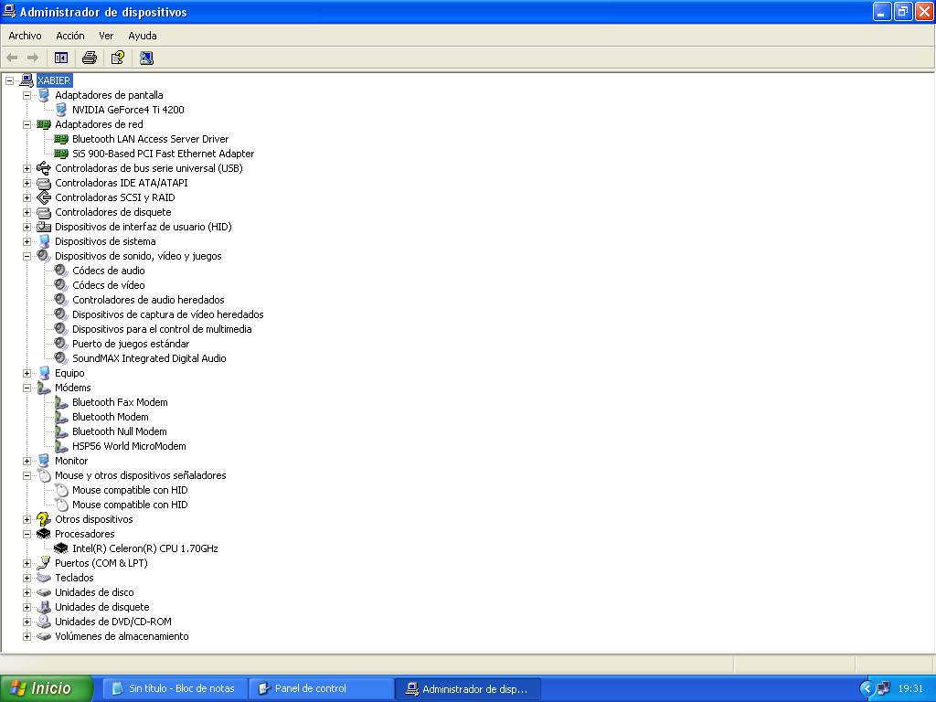Click the Puertos (COM & LPT) icon
936x702 pixels.
point(44,563)
